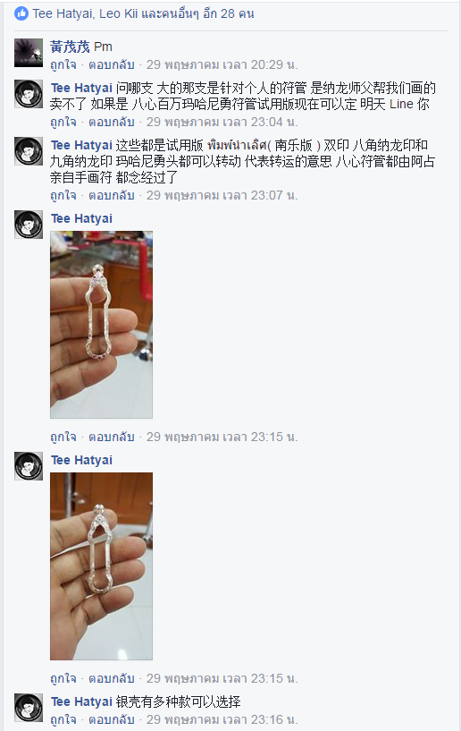This screenshot has width=461, height=731.
Task: Open the first silver pendant photo
Action: point(102,325)
